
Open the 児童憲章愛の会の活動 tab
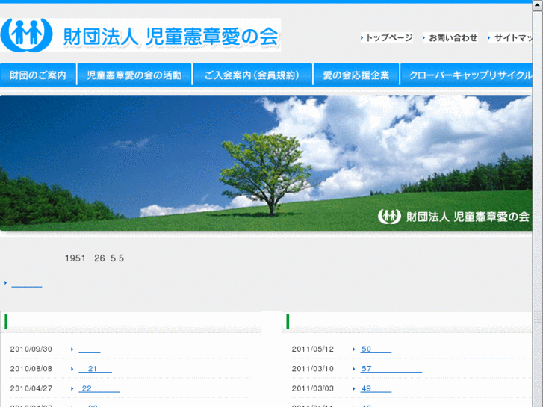134,75
